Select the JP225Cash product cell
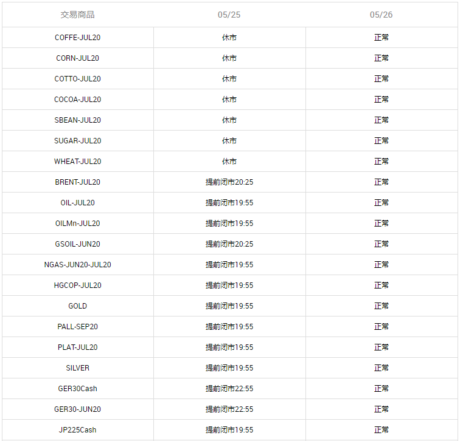Viewport: 460px width, 441px height. point(77,430)
